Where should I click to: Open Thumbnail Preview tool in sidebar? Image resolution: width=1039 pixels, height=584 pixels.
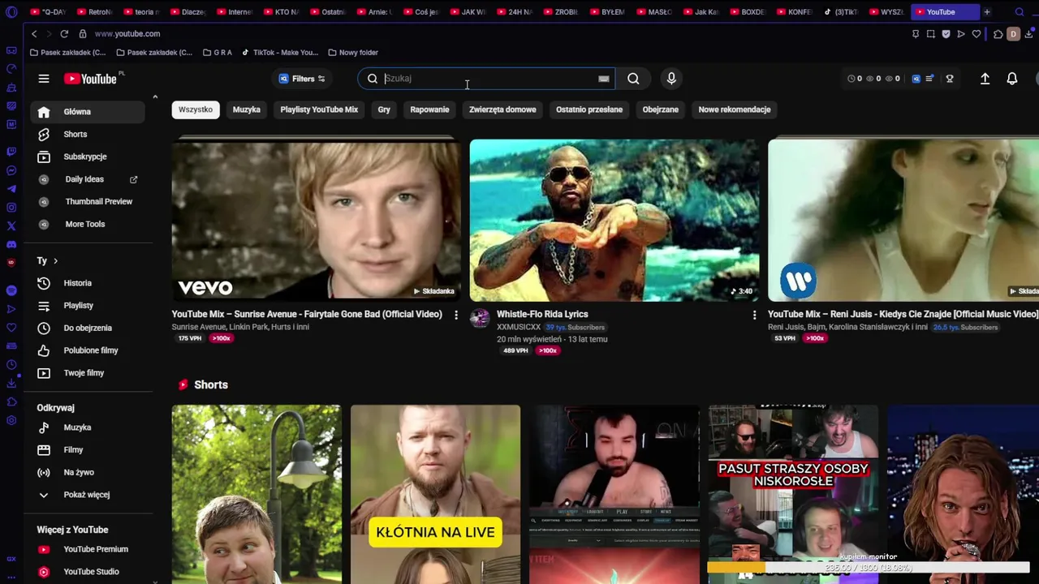(x=88, y=201)
